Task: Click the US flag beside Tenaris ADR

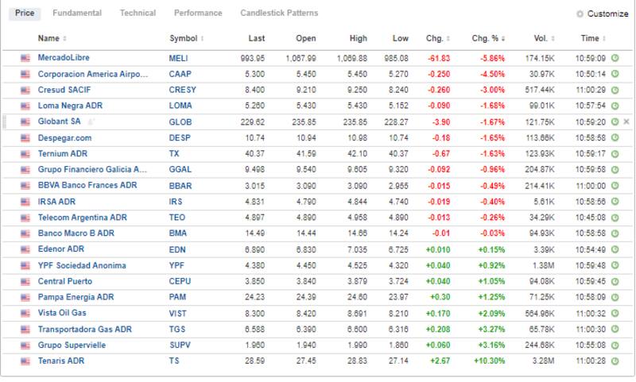Action: tap(25, 361)
